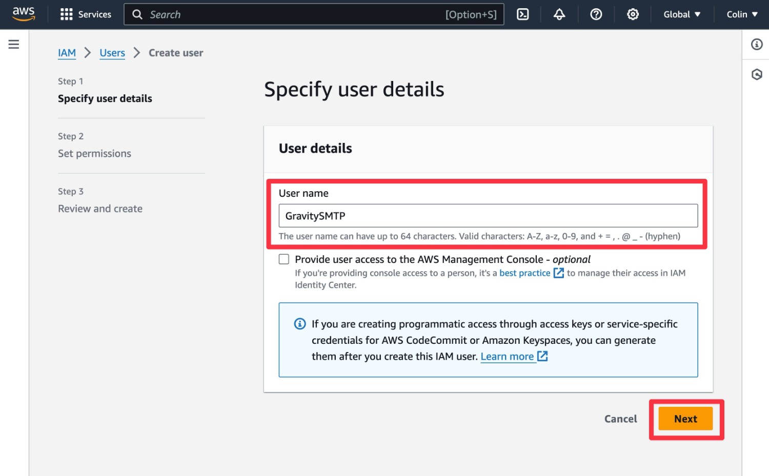Go to IAM breadcrumb link
This screenshot has height=476, width=769.
pos(67,53)
